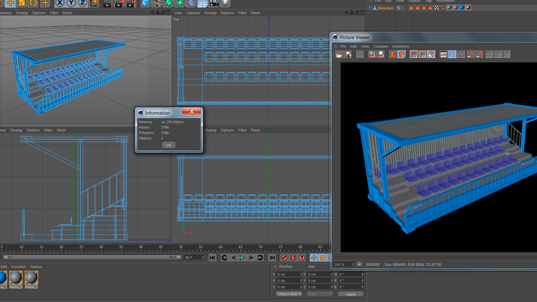This screenshot has width=537, height=302.
Task: Open the Spline pen tool
Action: tap(157, 3)
